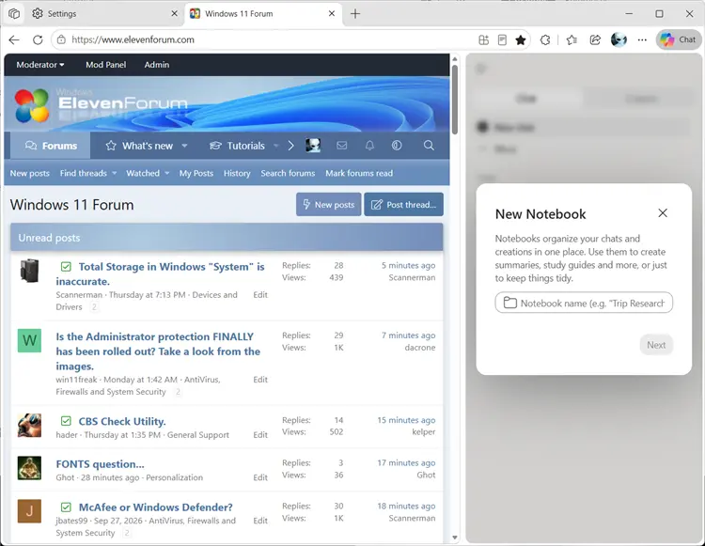Open CBS Check Utility thread
The height and width of the screenshot is (546, 705).
(122, 422)
